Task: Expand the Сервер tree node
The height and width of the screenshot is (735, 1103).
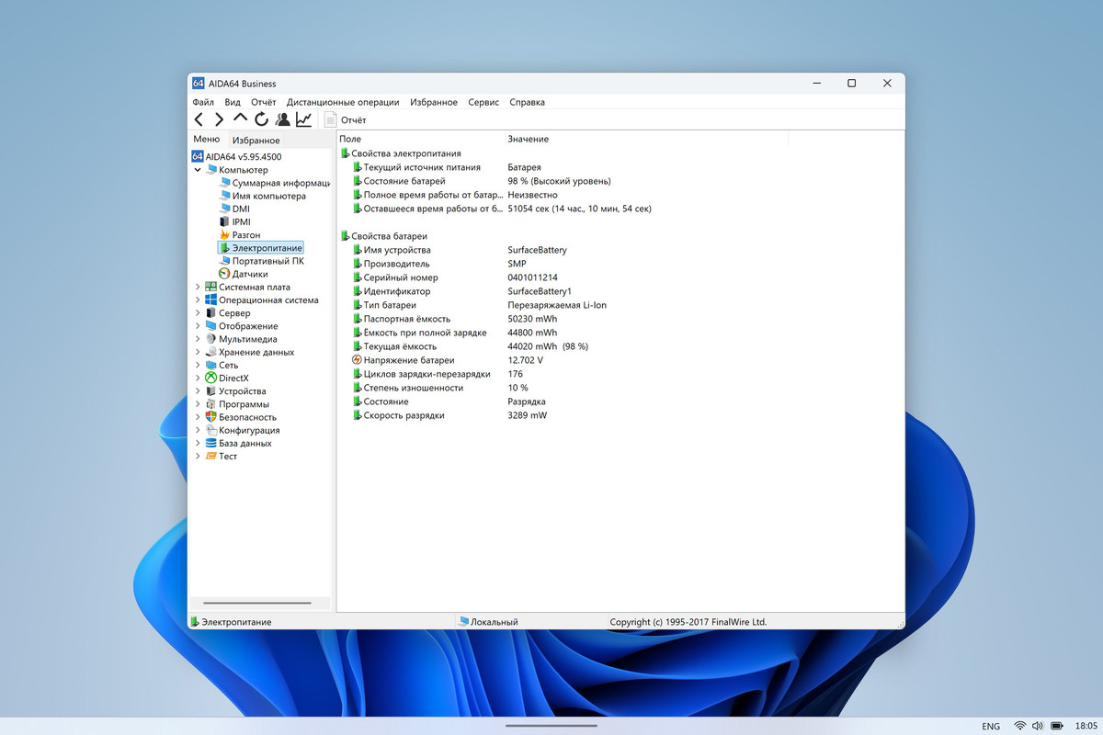Action: tap(198, 313)
